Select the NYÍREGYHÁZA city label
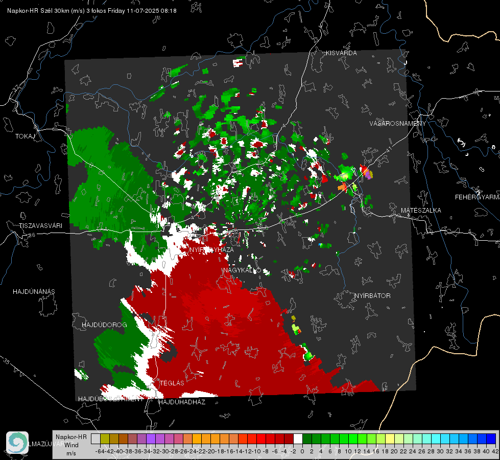Image resolution: width=500 pixels, height=460 pixels. 211,249
